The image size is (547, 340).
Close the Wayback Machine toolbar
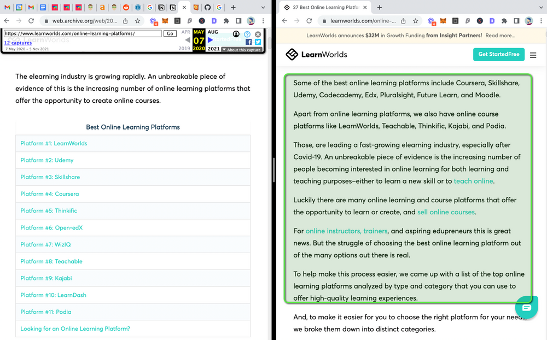point(258,34)
